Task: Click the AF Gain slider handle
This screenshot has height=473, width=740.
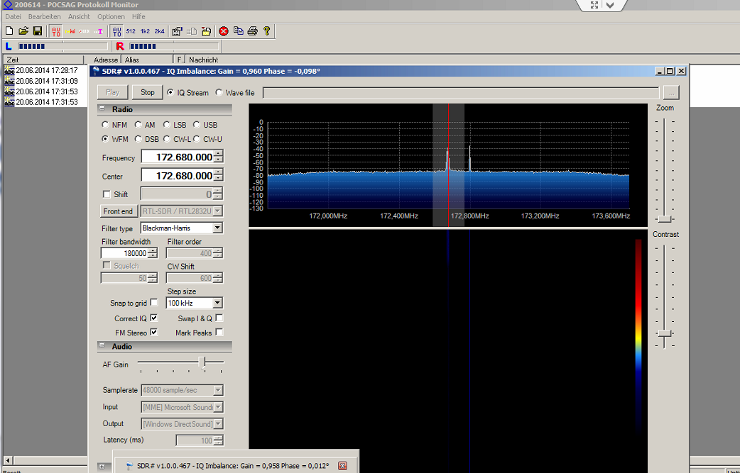Action: 203,362
